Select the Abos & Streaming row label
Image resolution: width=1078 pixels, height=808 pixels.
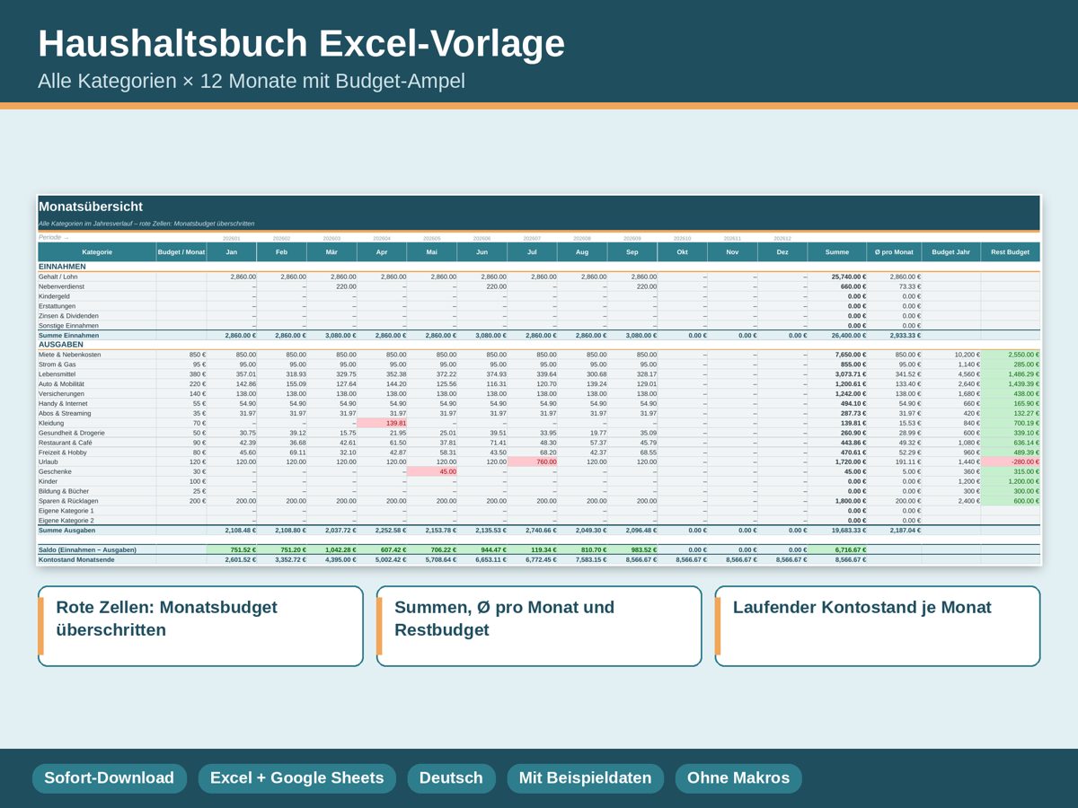click(65, 413)
